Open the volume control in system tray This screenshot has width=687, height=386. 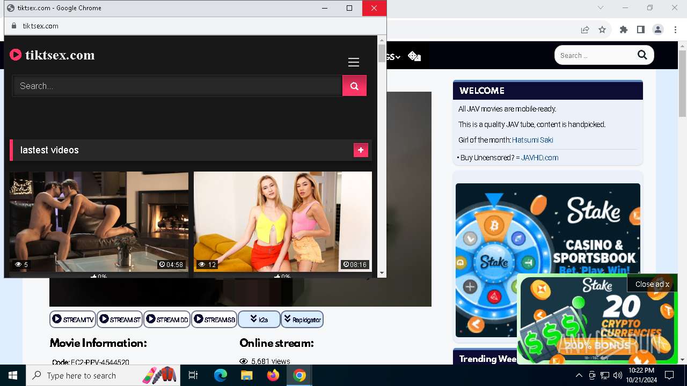coord(618,375)
